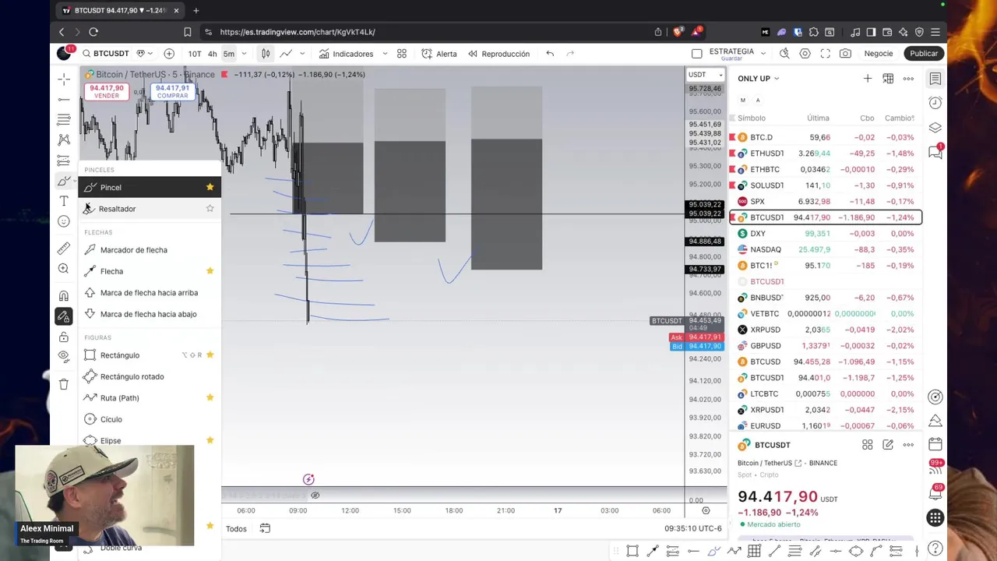The image size is (997, 561).
Task: Start bar Reproducción mode
Action: click(x=498, y=54)
